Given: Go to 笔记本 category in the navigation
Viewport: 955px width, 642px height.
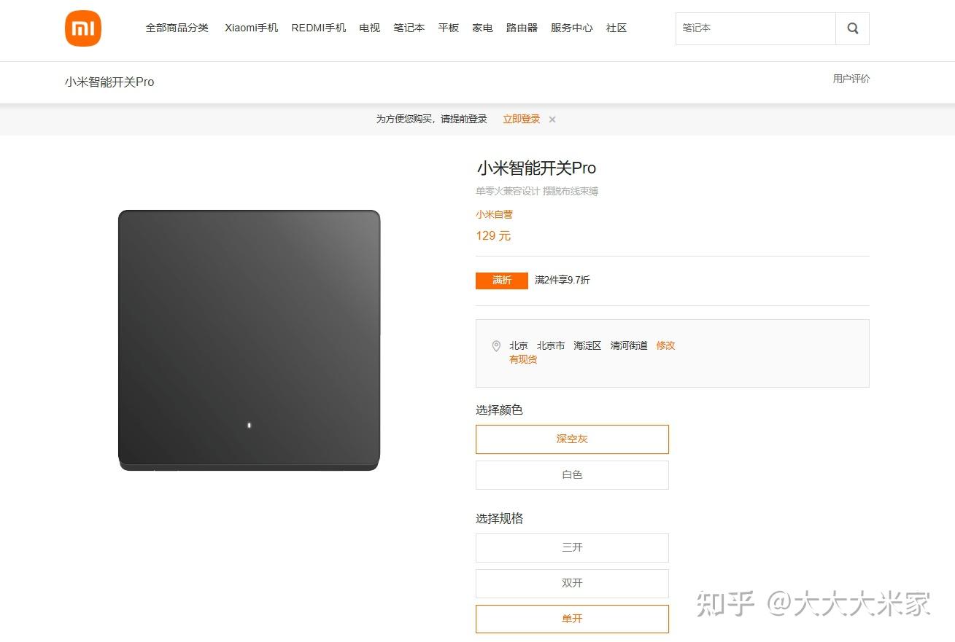Looking at the screenshot, I should pos(409,28).
